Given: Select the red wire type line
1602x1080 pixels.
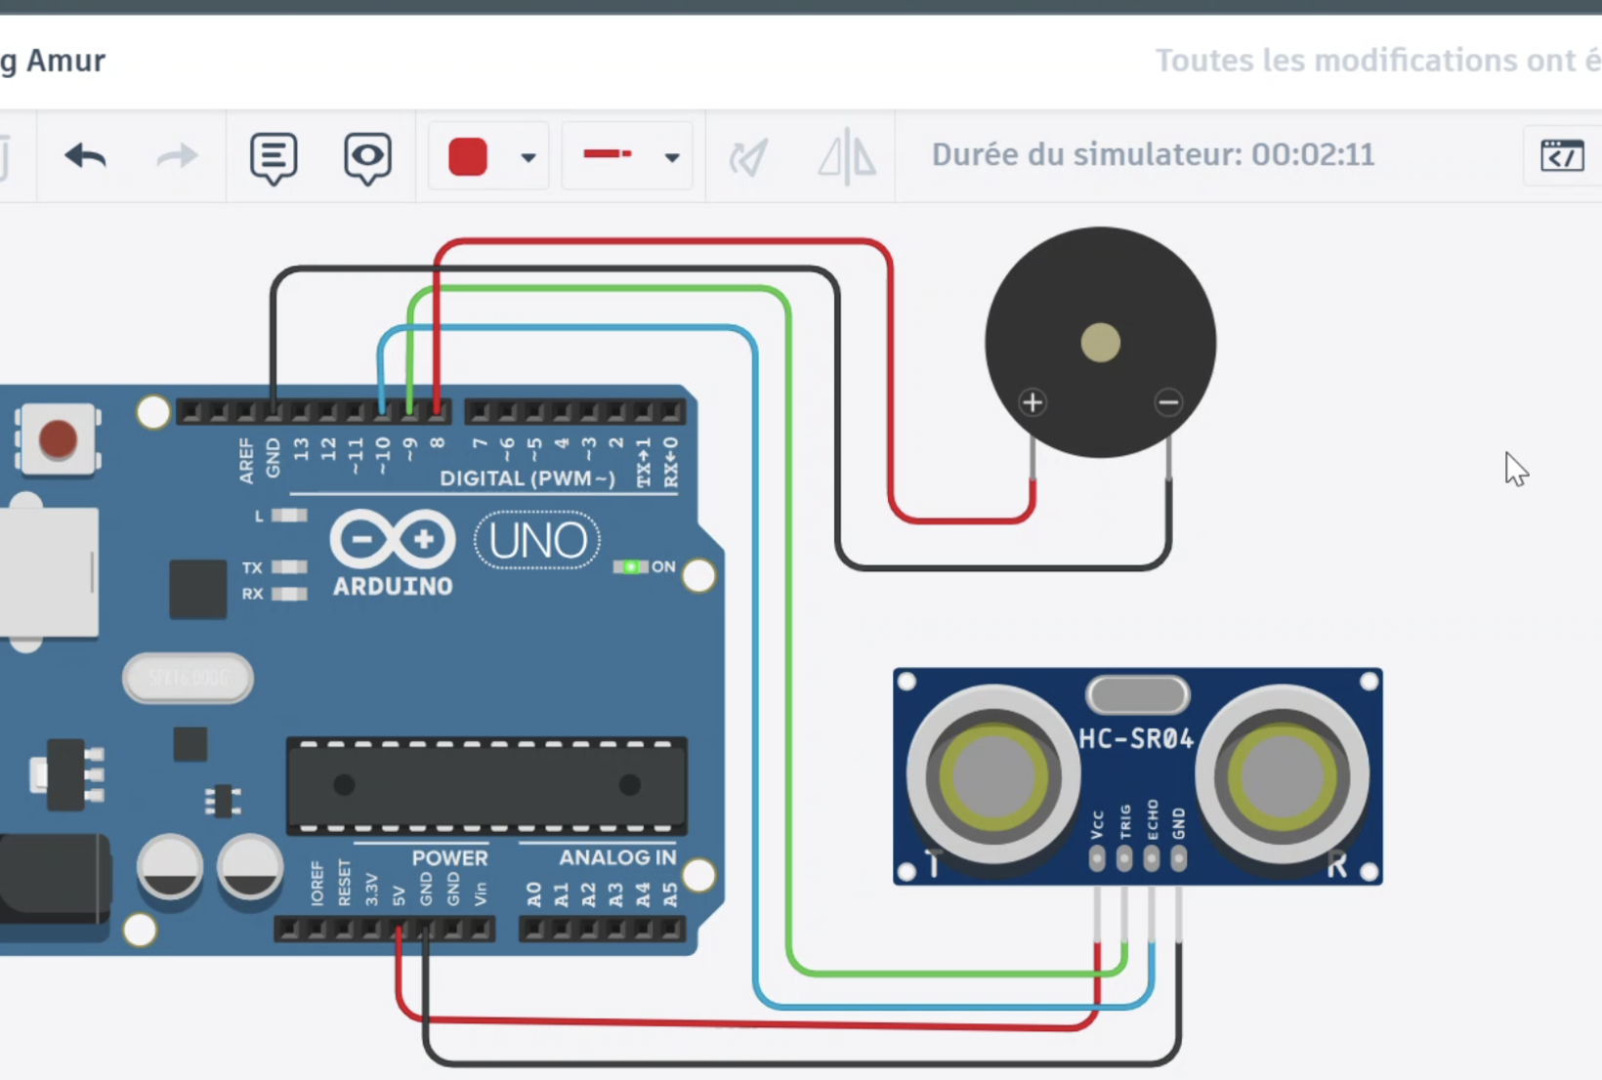Looking at the screenshot, I should point(608,154).
